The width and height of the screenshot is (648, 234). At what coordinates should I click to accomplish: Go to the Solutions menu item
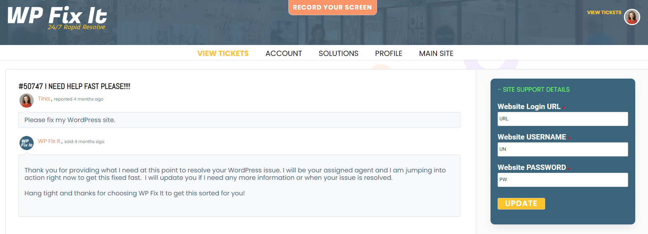tap(338, 53)
